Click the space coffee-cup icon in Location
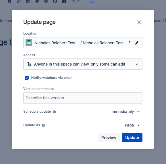The height and width of the screenshot is (164, 166). pos(29,43)
